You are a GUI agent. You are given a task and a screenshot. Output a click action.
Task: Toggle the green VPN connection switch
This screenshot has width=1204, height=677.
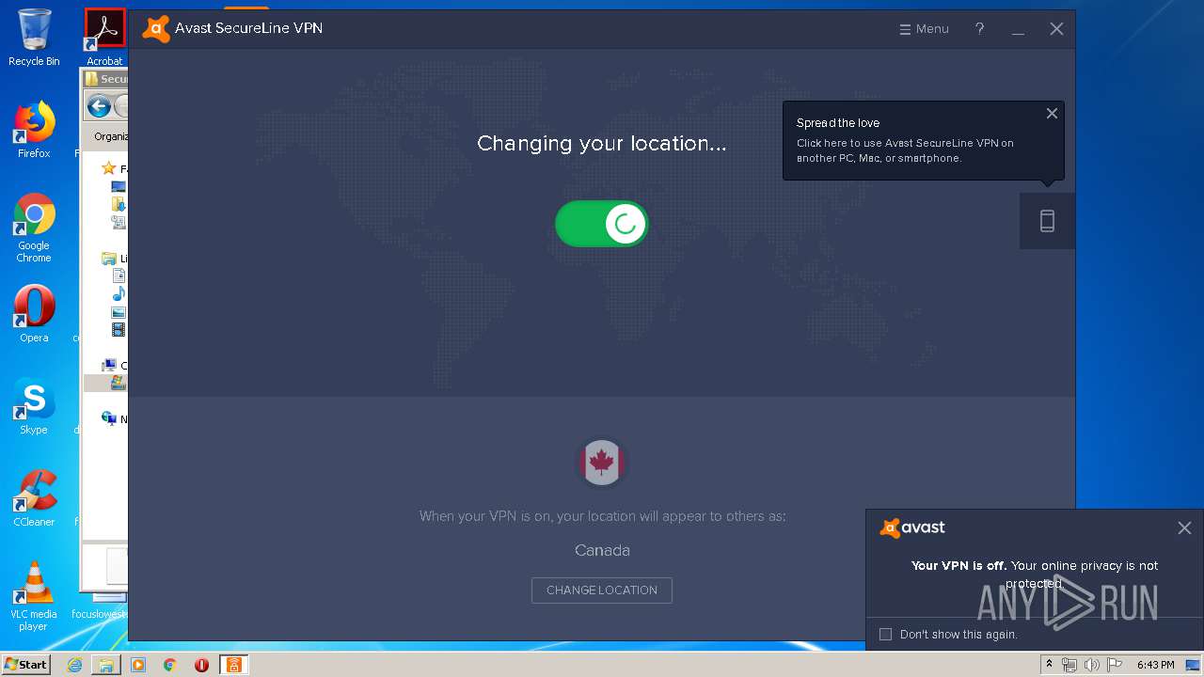pos(602,224)
